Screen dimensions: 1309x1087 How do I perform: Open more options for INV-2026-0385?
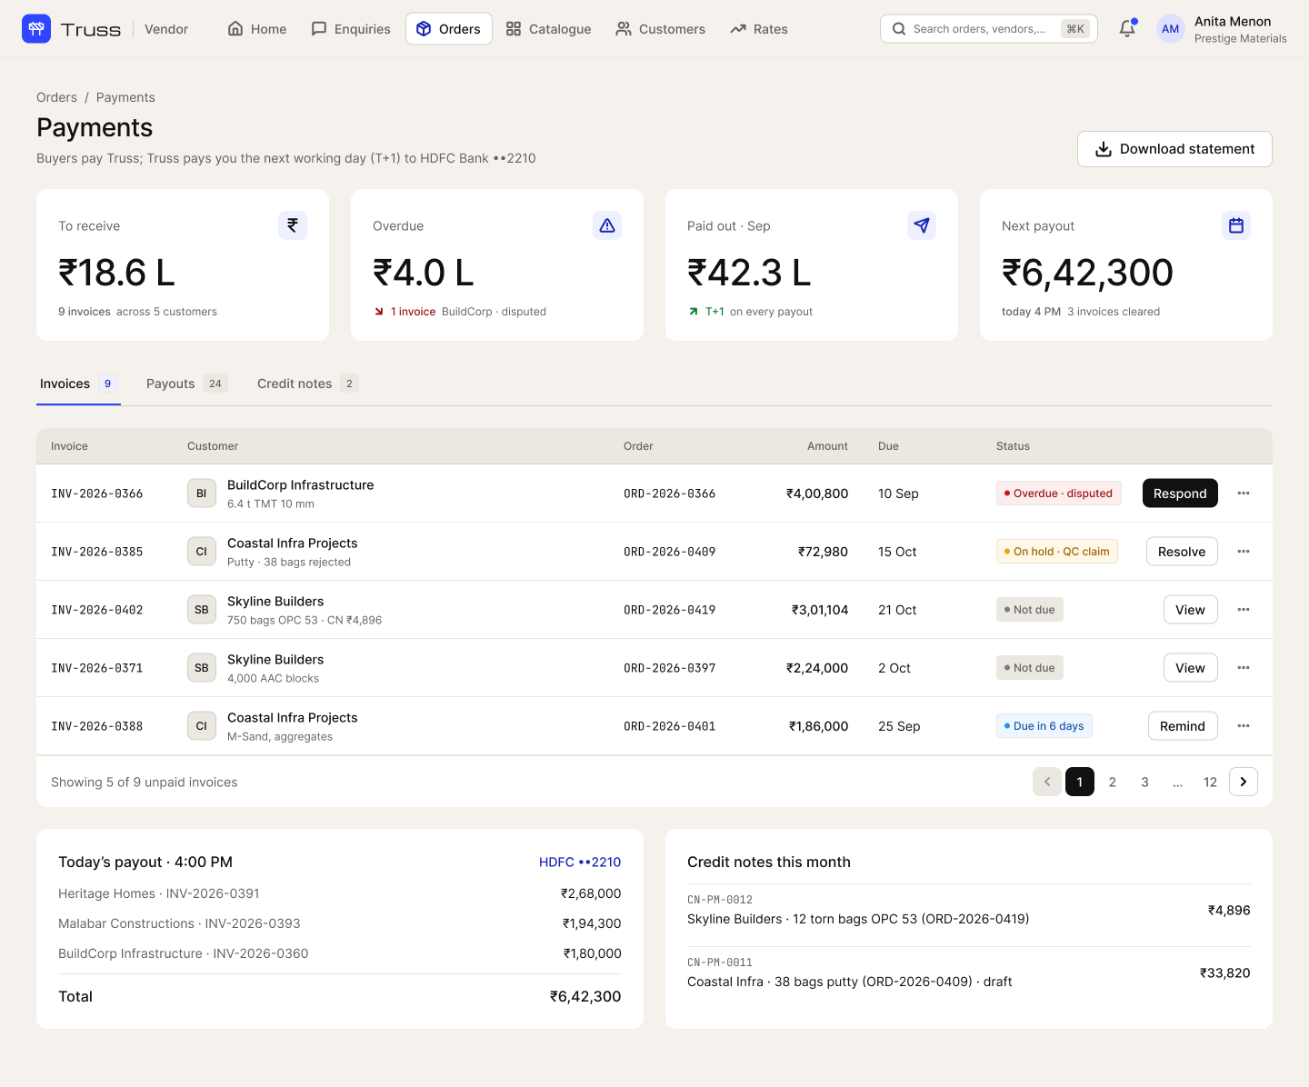(1244, 552)
